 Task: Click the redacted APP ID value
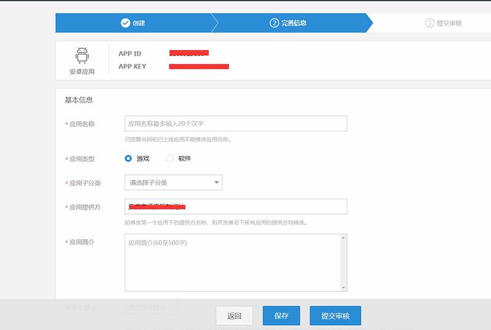[x=189, y=53]
